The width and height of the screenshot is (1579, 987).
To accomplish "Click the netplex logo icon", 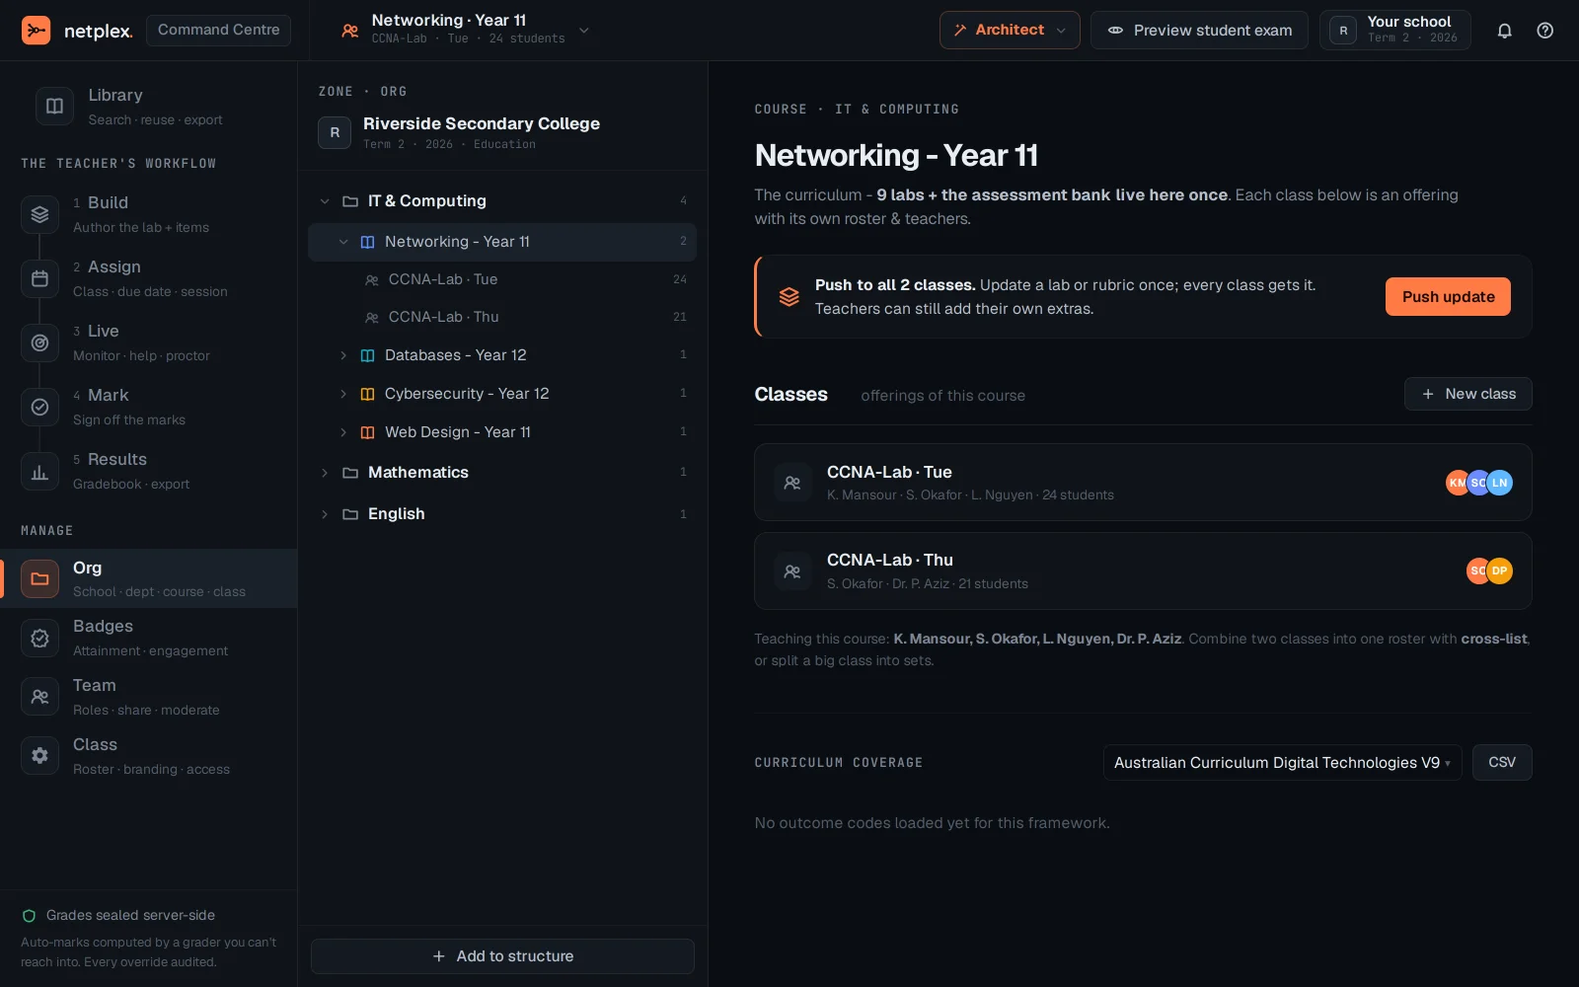I will tap(36, 31).
